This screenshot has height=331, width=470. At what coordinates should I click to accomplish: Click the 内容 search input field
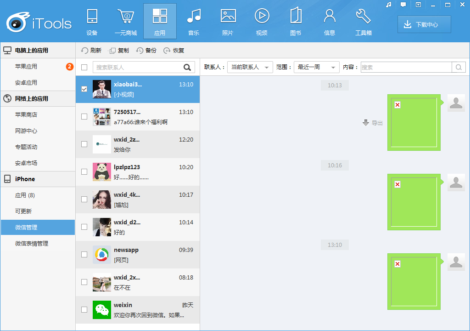click(406, 67)
